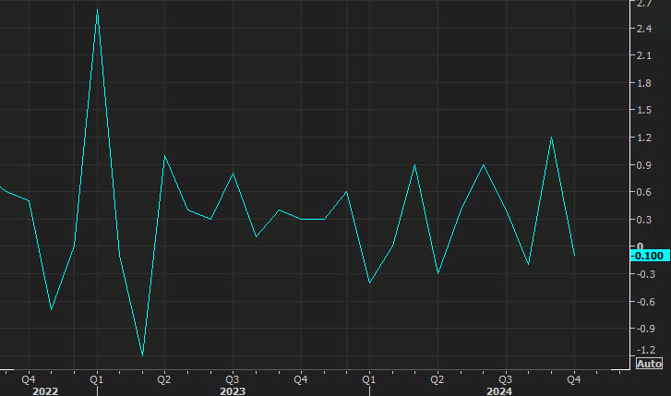Click the 1.2 peak in late 2024
The width and height of the screenshot is (671, 396).
(551, 138)
